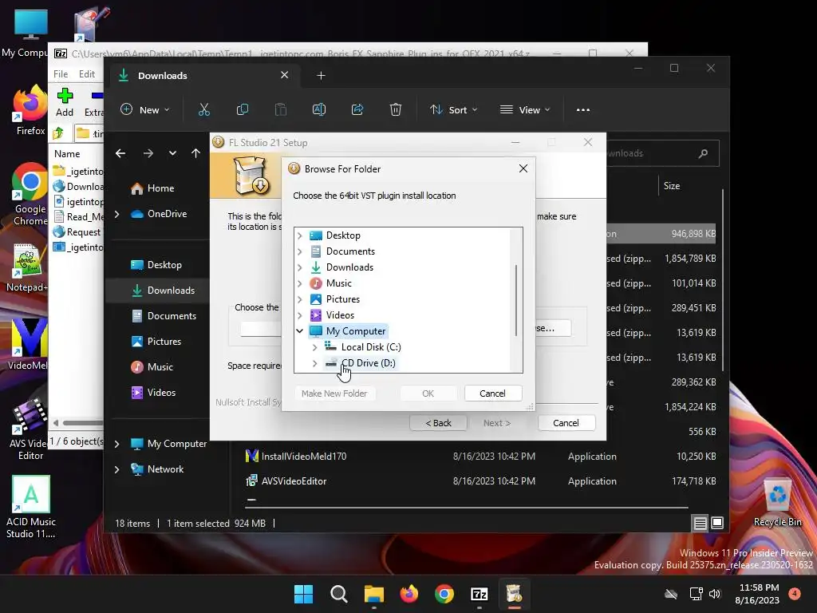Screen dimensions: 817x613
Task: Expand Downloads node in folder tree
Action: click(x=300, y=267)
